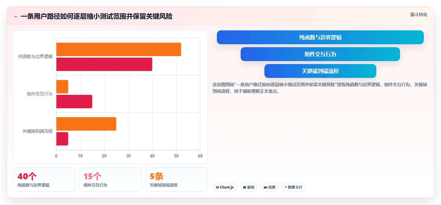
Task: Click the x-axis tick value 50
Action: pyautogui.click(x=176, y=156)
